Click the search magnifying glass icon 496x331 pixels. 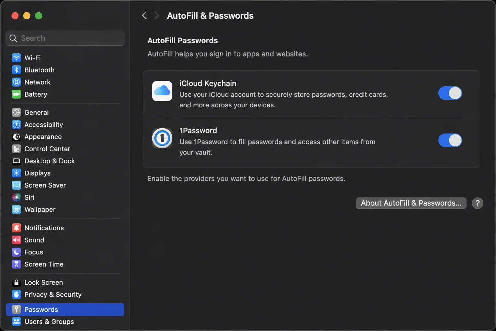pos(13,38)
